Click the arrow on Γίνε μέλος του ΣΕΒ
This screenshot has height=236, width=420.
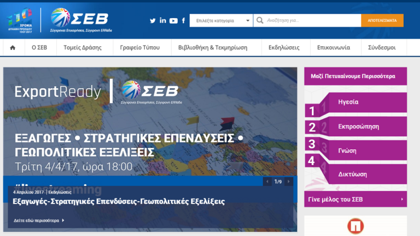[x=402, y=199]
